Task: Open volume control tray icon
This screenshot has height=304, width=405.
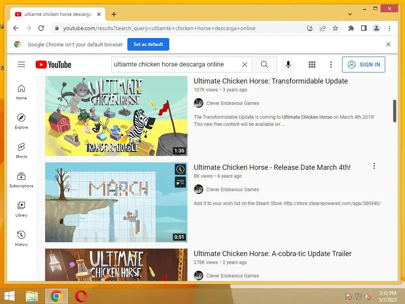Action: click(368, 296)
